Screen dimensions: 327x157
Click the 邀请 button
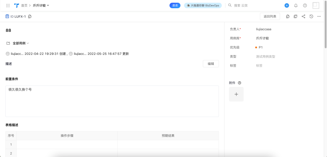(175, 5)
